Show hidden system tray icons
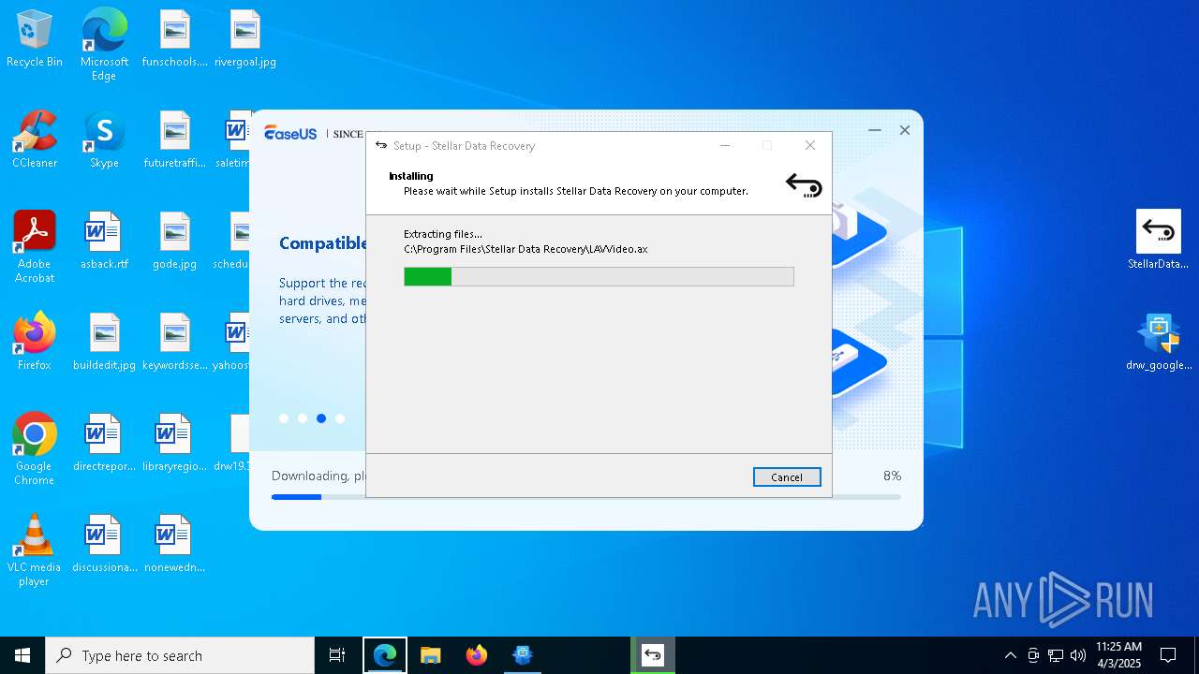 (1010, 655)
